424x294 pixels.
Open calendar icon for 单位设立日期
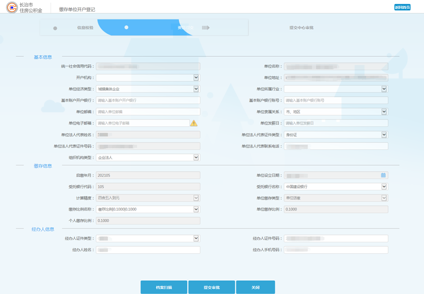coord(383,175)
